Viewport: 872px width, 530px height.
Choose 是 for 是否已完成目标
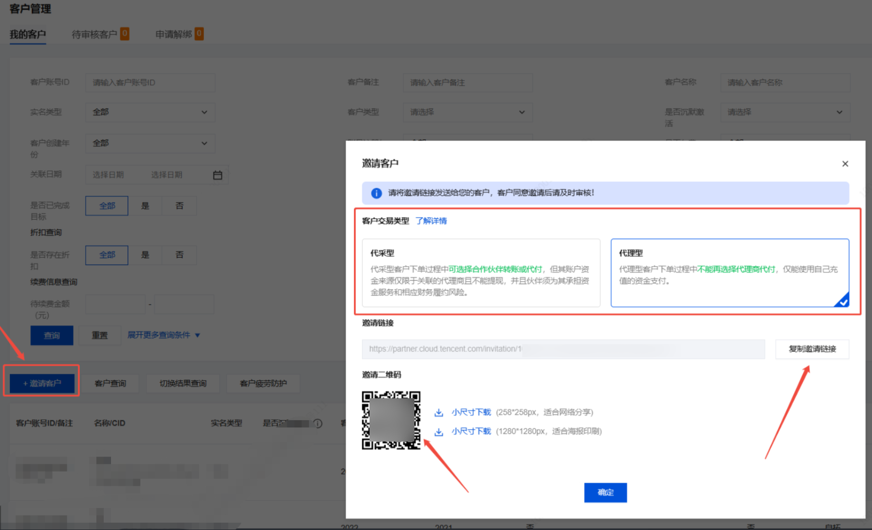[x=145, y=206]
